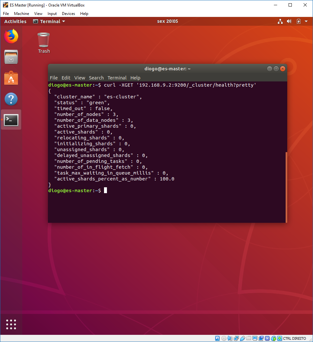Screen dimensions: 313x342
Task: Click VirtualBox hard disk activity icon
Action: [x=217, y=338]
